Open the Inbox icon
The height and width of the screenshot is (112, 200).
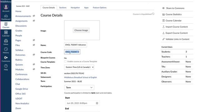pyautogui.click(x=6, y=41)
